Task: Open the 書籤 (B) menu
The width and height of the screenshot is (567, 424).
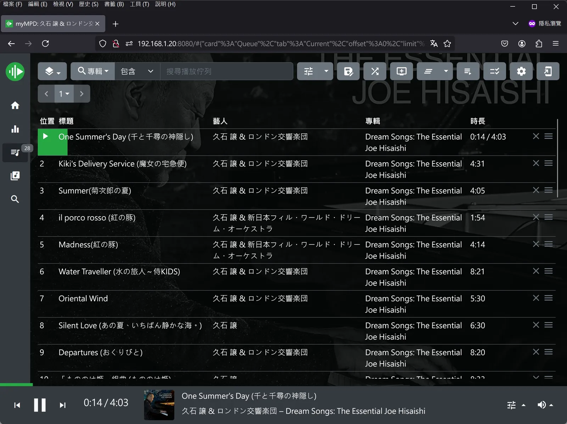Action: 114,4
